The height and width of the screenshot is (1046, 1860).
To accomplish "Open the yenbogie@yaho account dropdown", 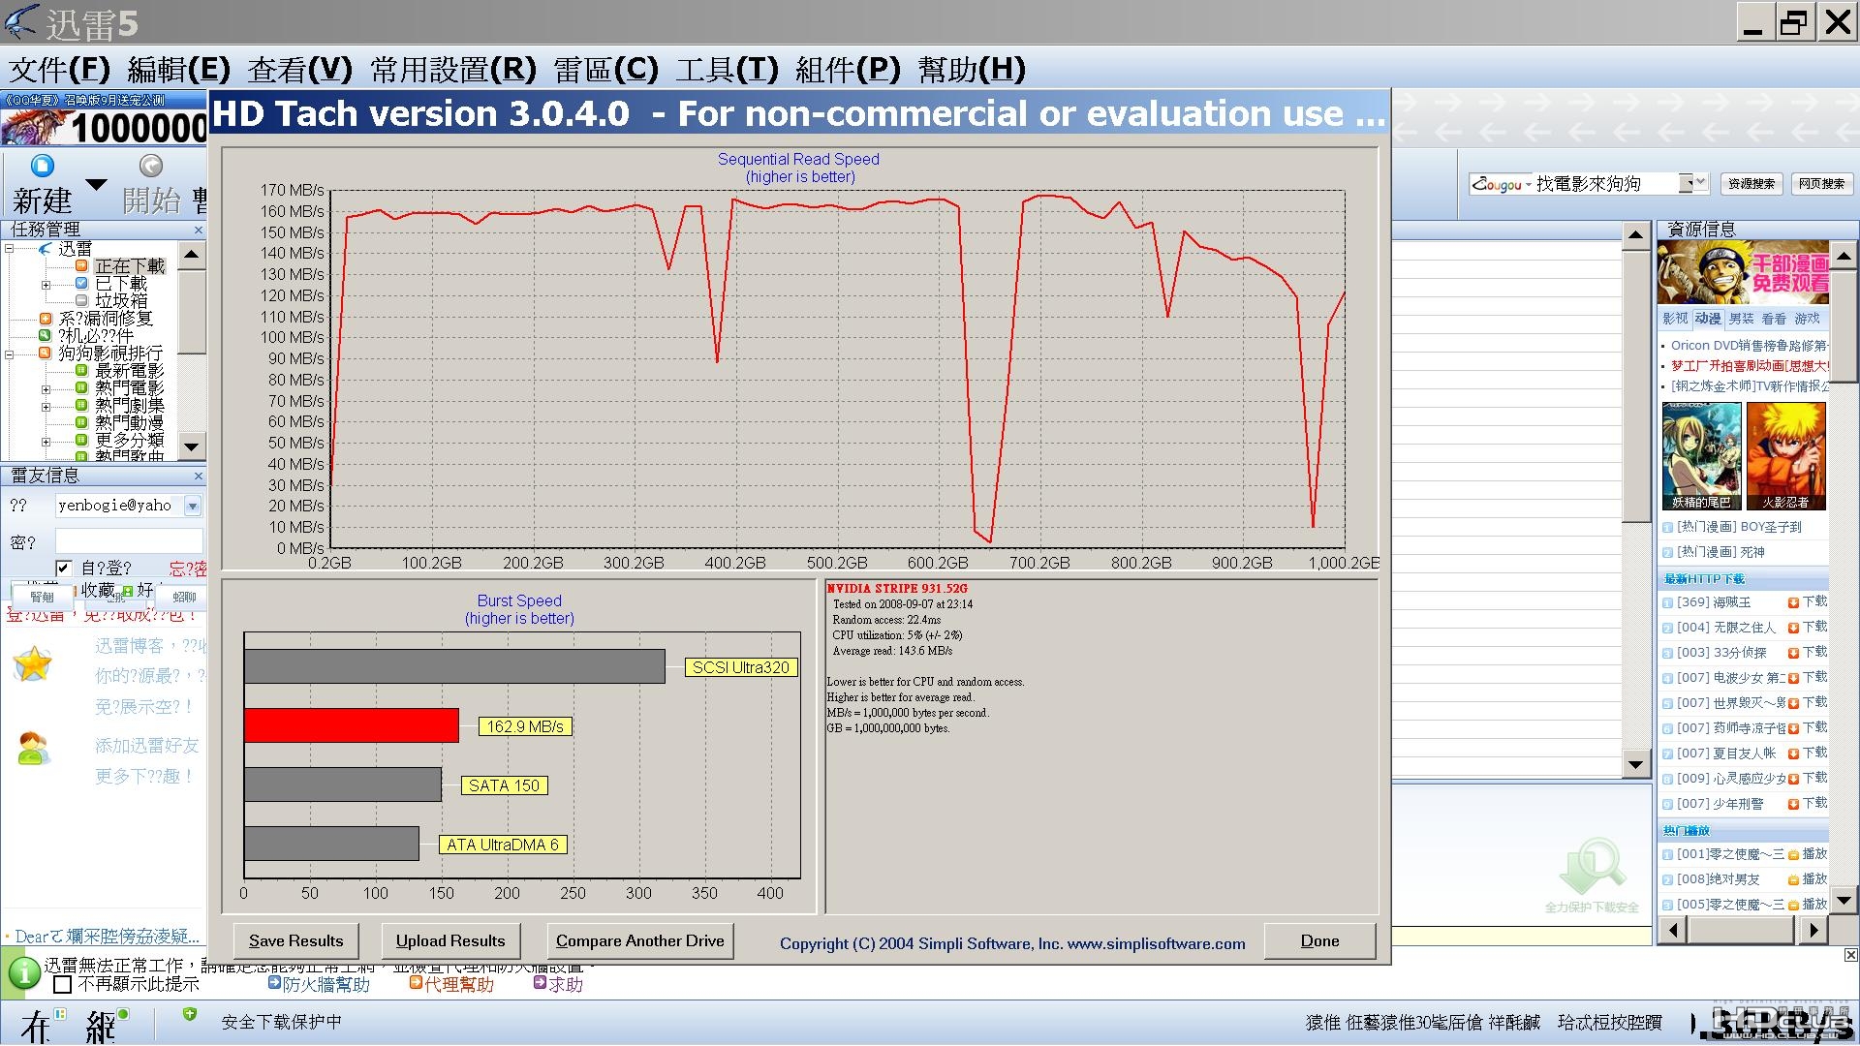I will [x=192, y=506].
